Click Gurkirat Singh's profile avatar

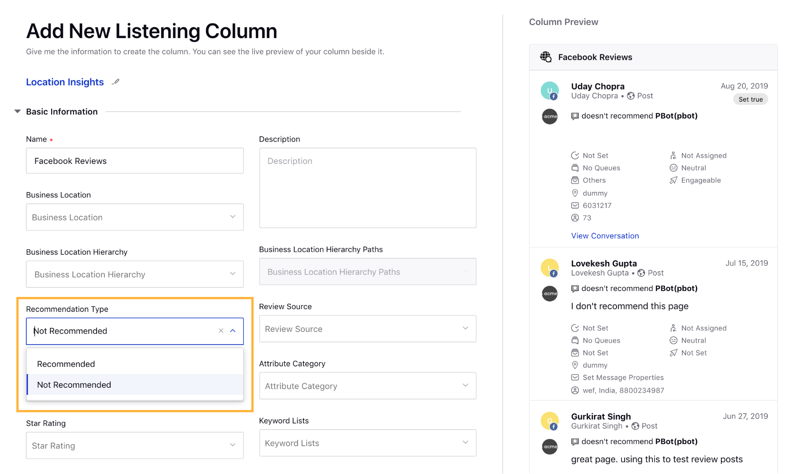[x=549, y=421]
